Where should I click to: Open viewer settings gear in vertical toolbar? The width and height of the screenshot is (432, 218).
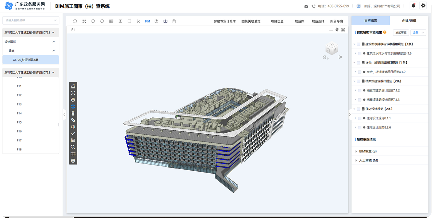click(x=73, y=161)
